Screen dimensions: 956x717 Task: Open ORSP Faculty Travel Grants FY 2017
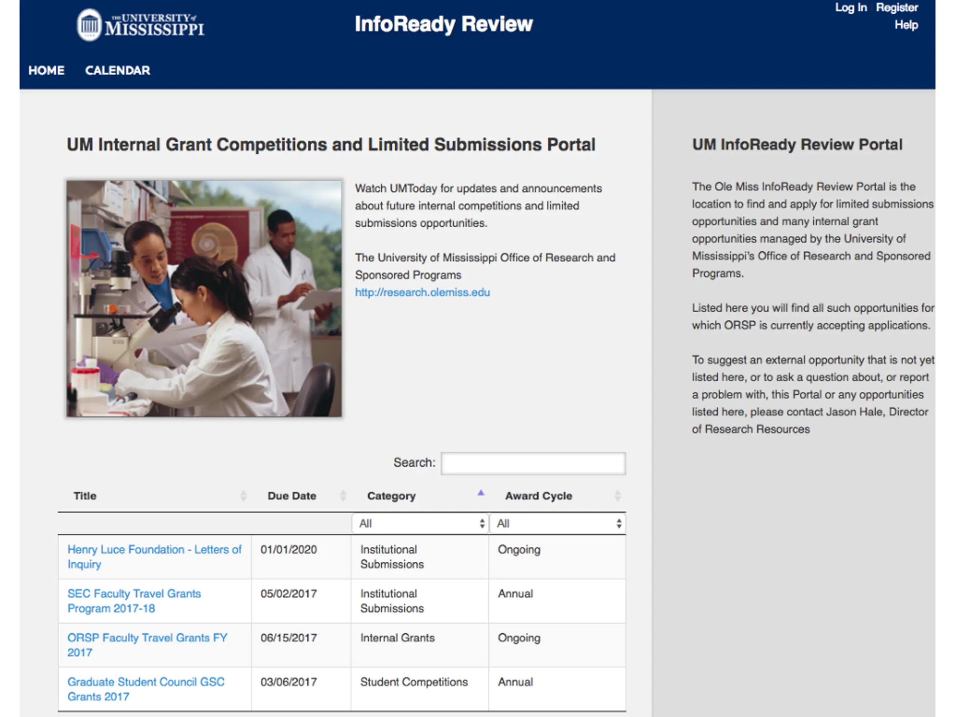[x=147, y=645]
